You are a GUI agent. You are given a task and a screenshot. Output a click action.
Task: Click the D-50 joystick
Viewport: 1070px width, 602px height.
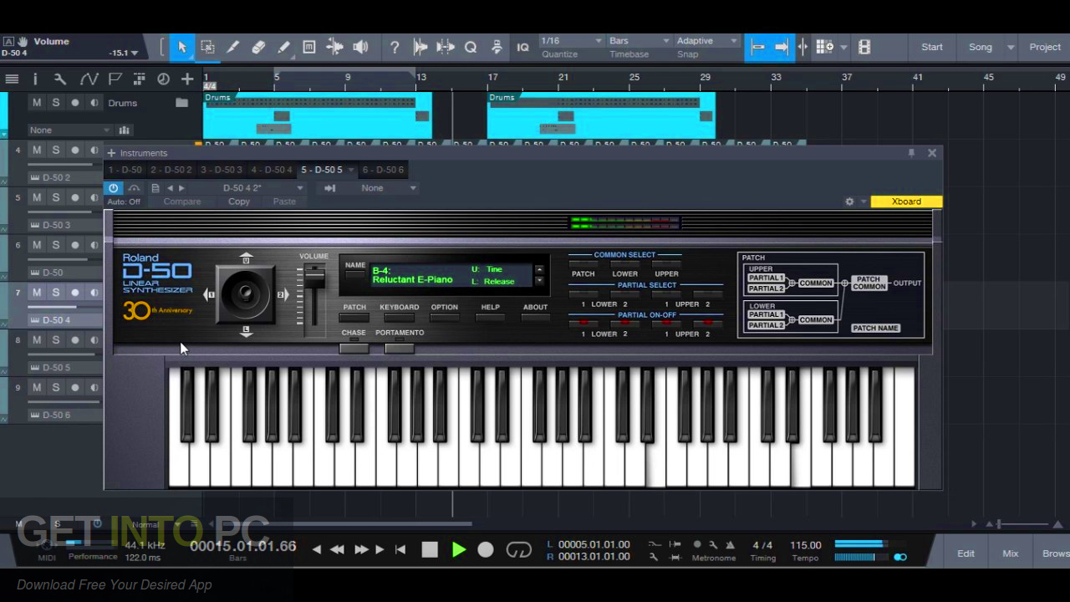point(246,293)
